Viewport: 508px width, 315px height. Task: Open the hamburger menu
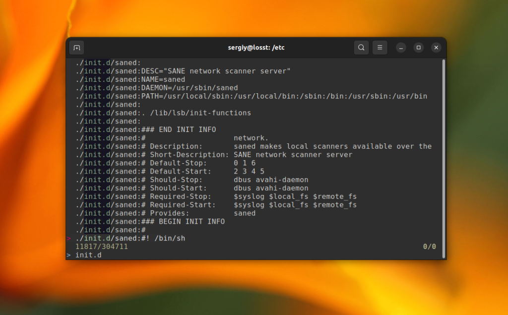[380, 48]
